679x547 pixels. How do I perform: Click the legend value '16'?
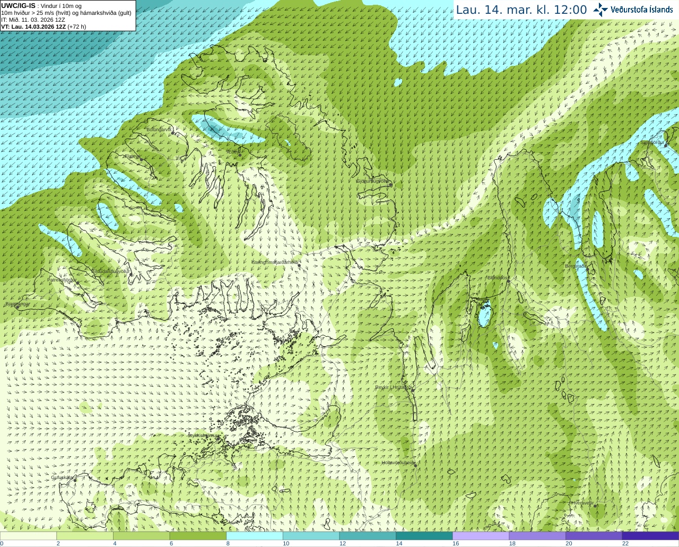456,543
